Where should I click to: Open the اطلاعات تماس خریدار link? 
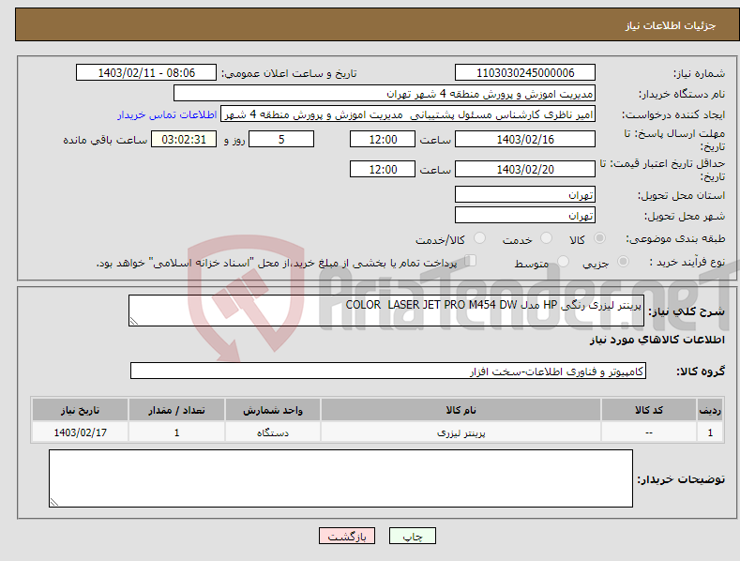tap(167, 114)
